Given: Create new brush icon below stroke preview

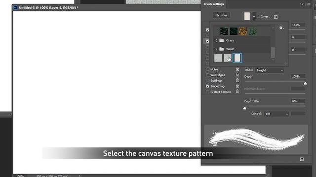Looking at the screenshot, I should pyautogui.click(x=302, y=159).
